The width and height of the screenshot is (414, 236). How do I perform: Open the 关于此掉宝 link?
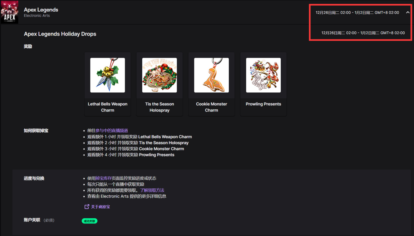coord(101,207)
